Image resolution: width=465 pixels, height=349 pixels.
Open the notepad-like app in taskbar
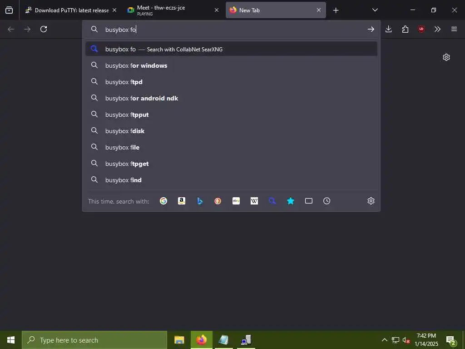click(223, 340)
